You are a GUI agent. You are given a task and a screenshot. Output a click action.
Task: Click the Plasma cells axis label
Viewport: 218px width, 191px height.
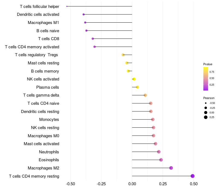click(x=48, y=87)
